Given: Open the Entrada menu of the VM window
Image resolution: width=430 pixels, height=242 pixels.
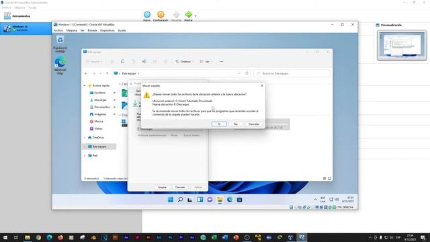Looking at the screenshot, I should (92, 30).
